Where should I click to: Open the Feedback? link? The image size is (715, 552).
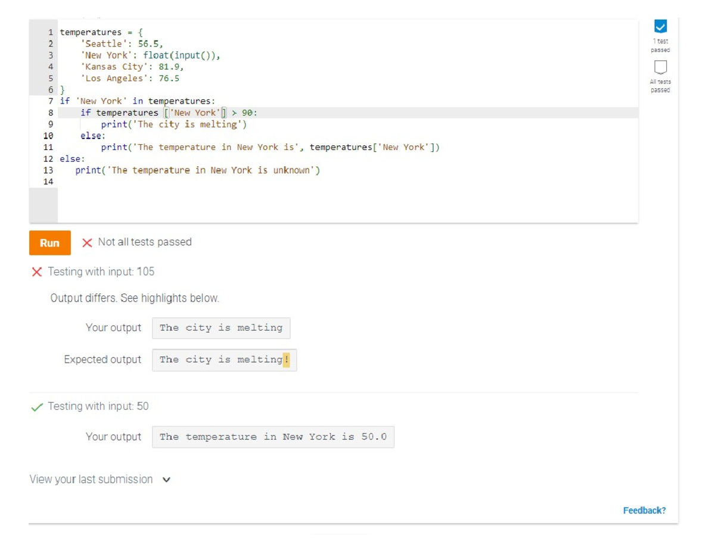pos(644,510)
